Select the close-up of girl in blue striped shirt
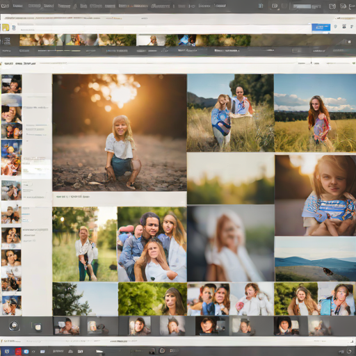The image size is (356, 356). pos(316,195)
